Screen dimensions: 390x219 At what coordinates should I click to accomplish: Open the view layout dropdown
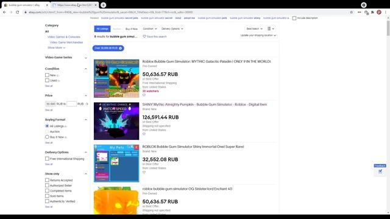(271, 29)
